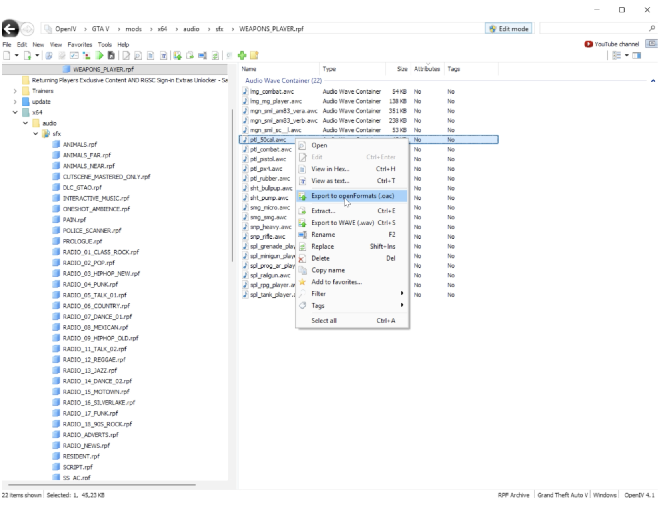Select RADIO_13_JAZZ.rpf in the tree
661x506 pixels.
[90, 371]
